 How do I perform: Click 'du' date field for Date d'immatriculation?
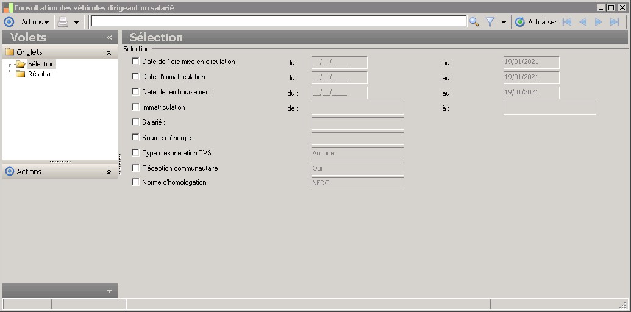tap(339, 77)
